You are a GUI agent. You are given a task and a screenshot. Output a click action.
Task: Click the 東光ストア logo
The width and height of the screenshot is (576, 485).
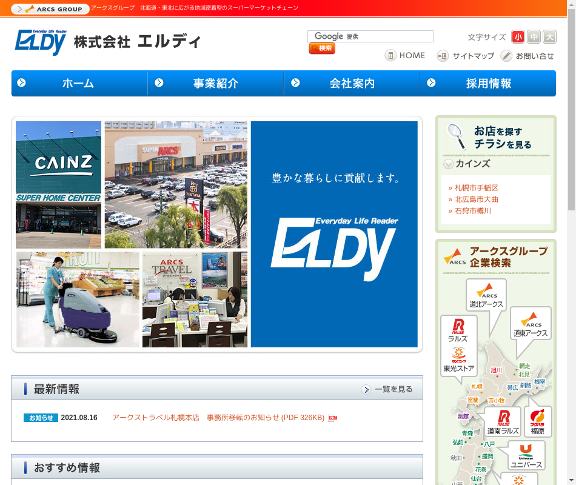pyautogui.click(x=458, y=355)
